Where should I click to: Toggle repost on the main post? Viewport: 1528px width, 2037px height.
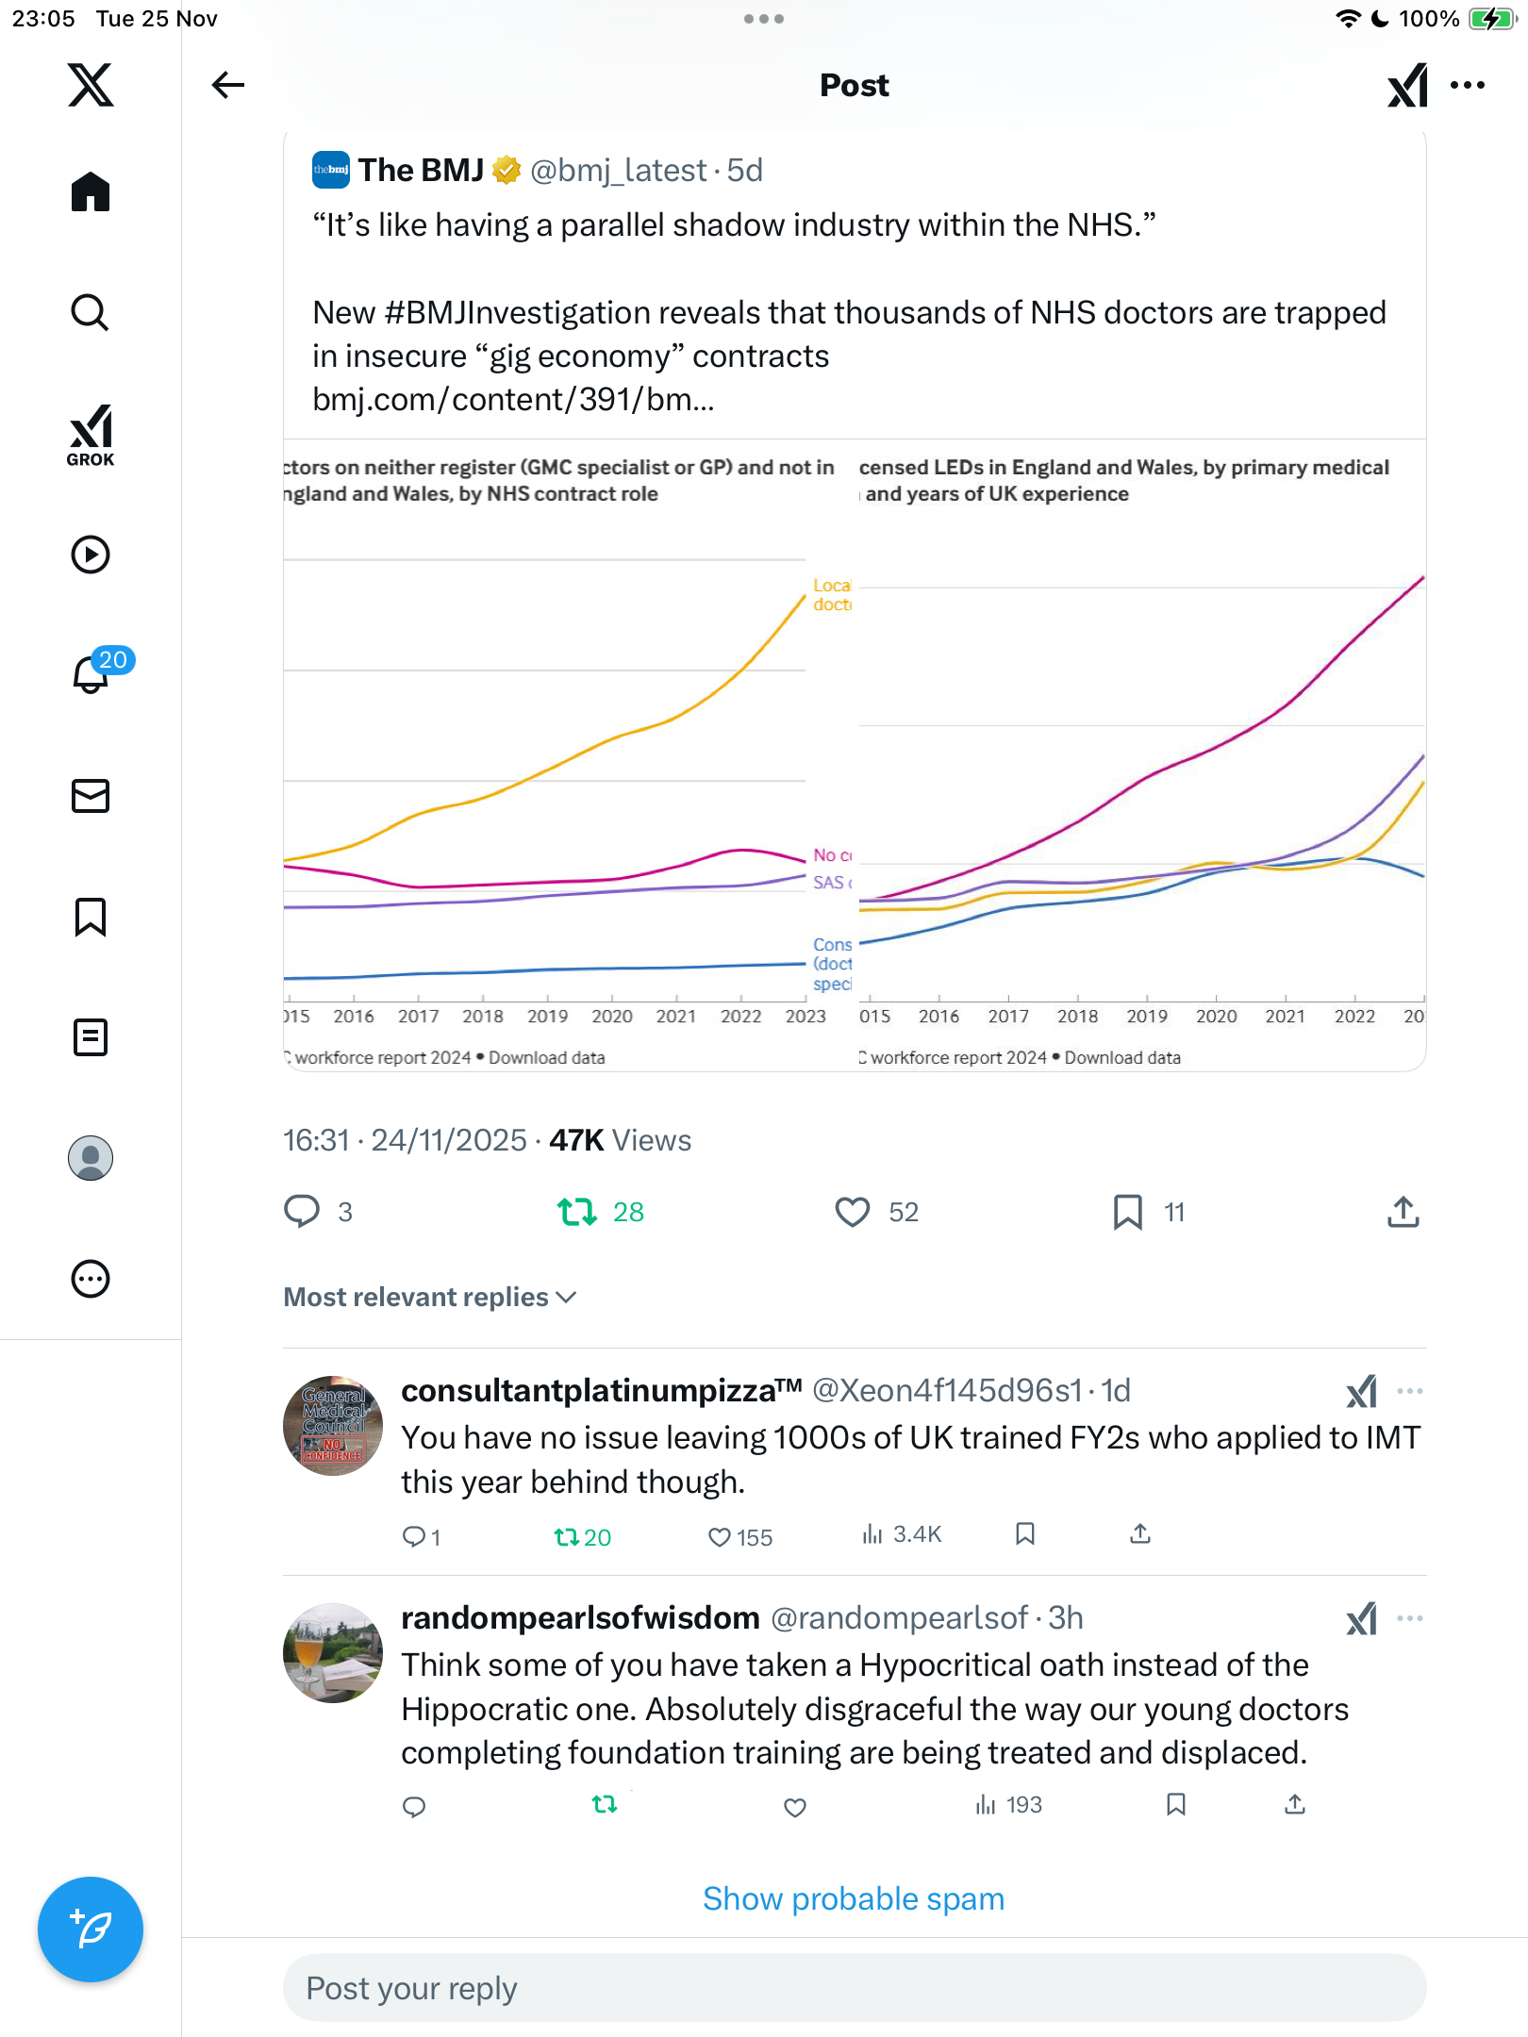coord(577,1212)
